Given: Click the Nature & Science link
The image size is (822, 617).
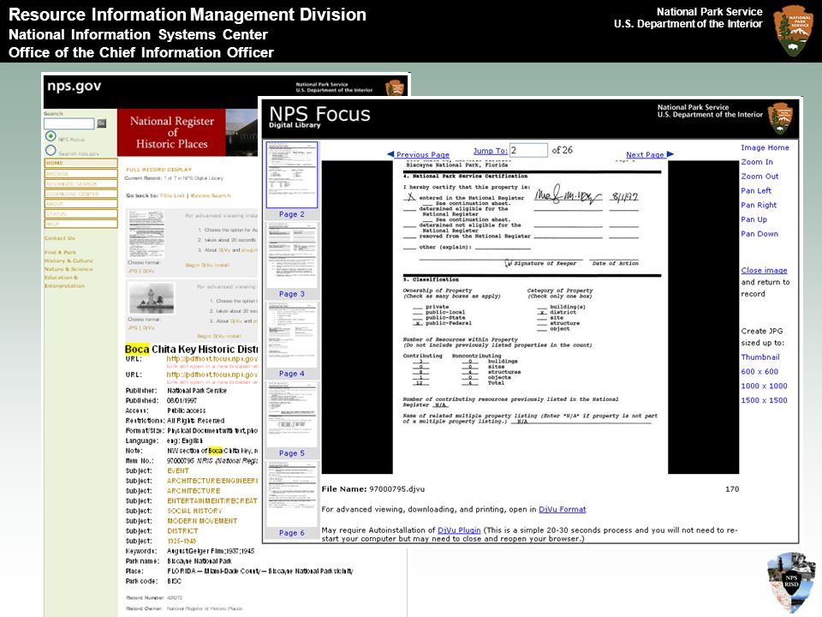Looking at the screenshot, I should click(x=68, y=269).
